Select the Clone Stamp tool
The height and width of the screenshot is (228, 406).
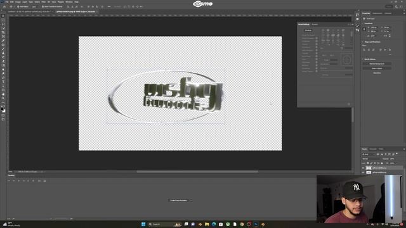pyautogui.click(x=3, y=53)
